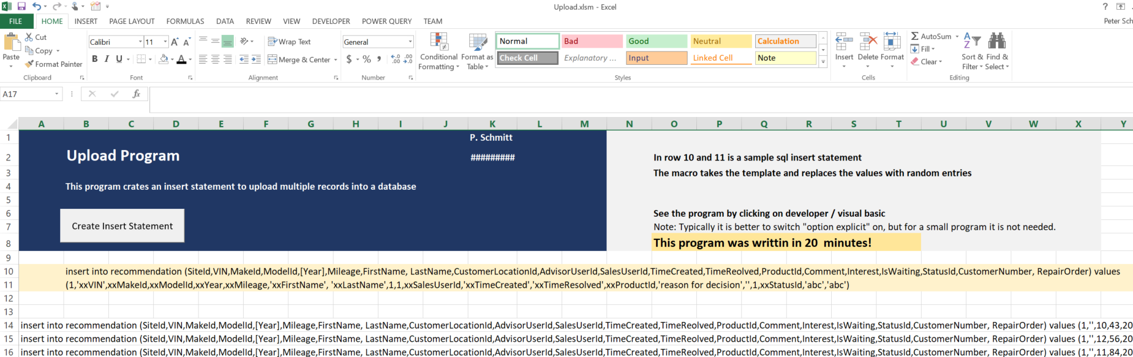
Task: Click Decrease Decimal icon
Action: click(x=408, y=59)
